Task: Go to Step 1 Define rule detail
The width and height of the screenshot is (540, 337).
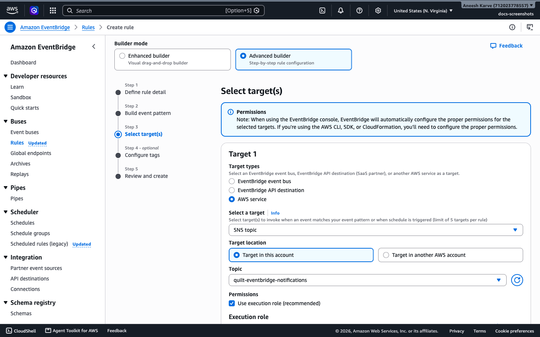Action: click(145, 92)
